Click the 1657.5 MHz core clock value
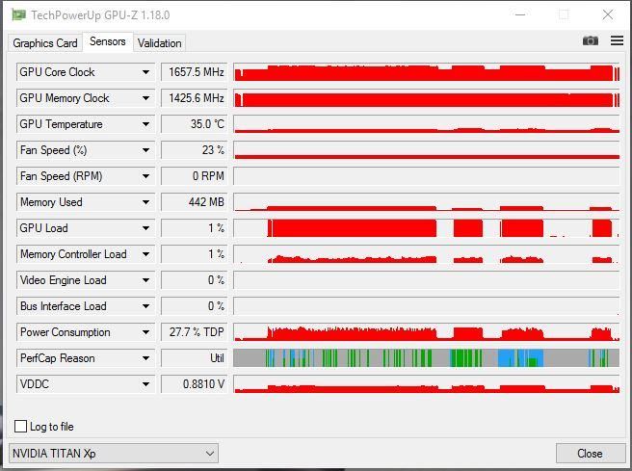The width and height of the screenshot is (632, 471). 195,72
